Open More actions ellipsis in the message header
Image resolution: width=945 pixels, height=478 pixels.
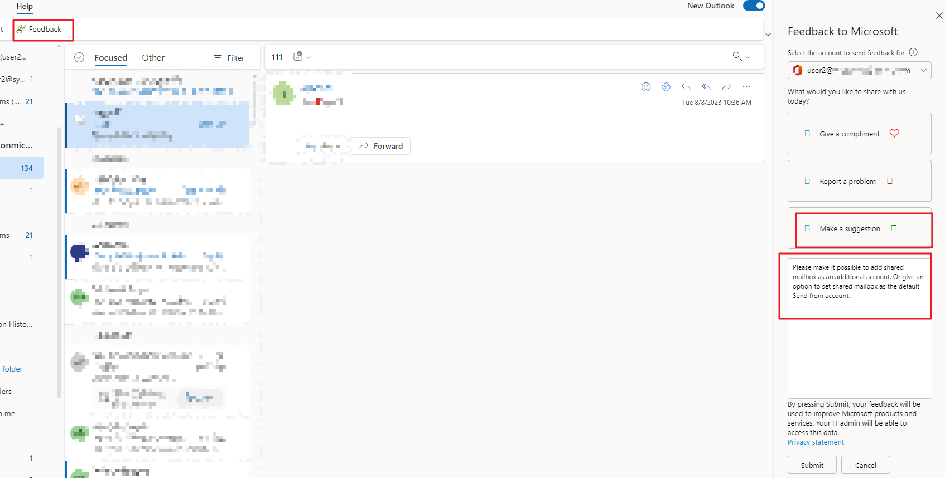[x=746, y=86]
